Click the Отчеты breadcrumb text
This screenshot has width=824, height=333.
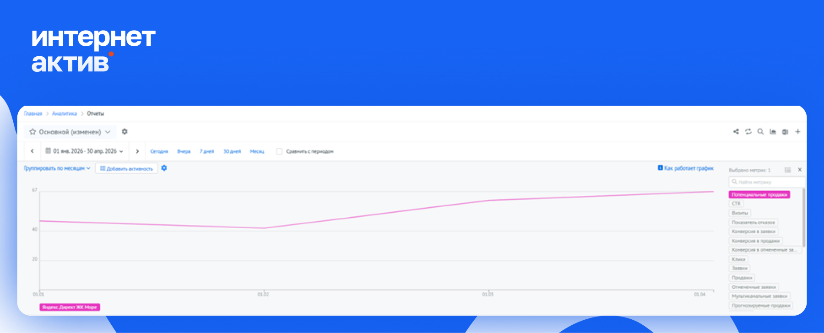pos(95,113)
